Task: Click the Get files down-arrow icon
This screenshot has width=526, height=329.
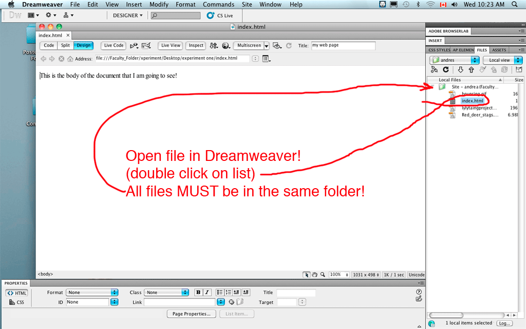Action: 461,69
